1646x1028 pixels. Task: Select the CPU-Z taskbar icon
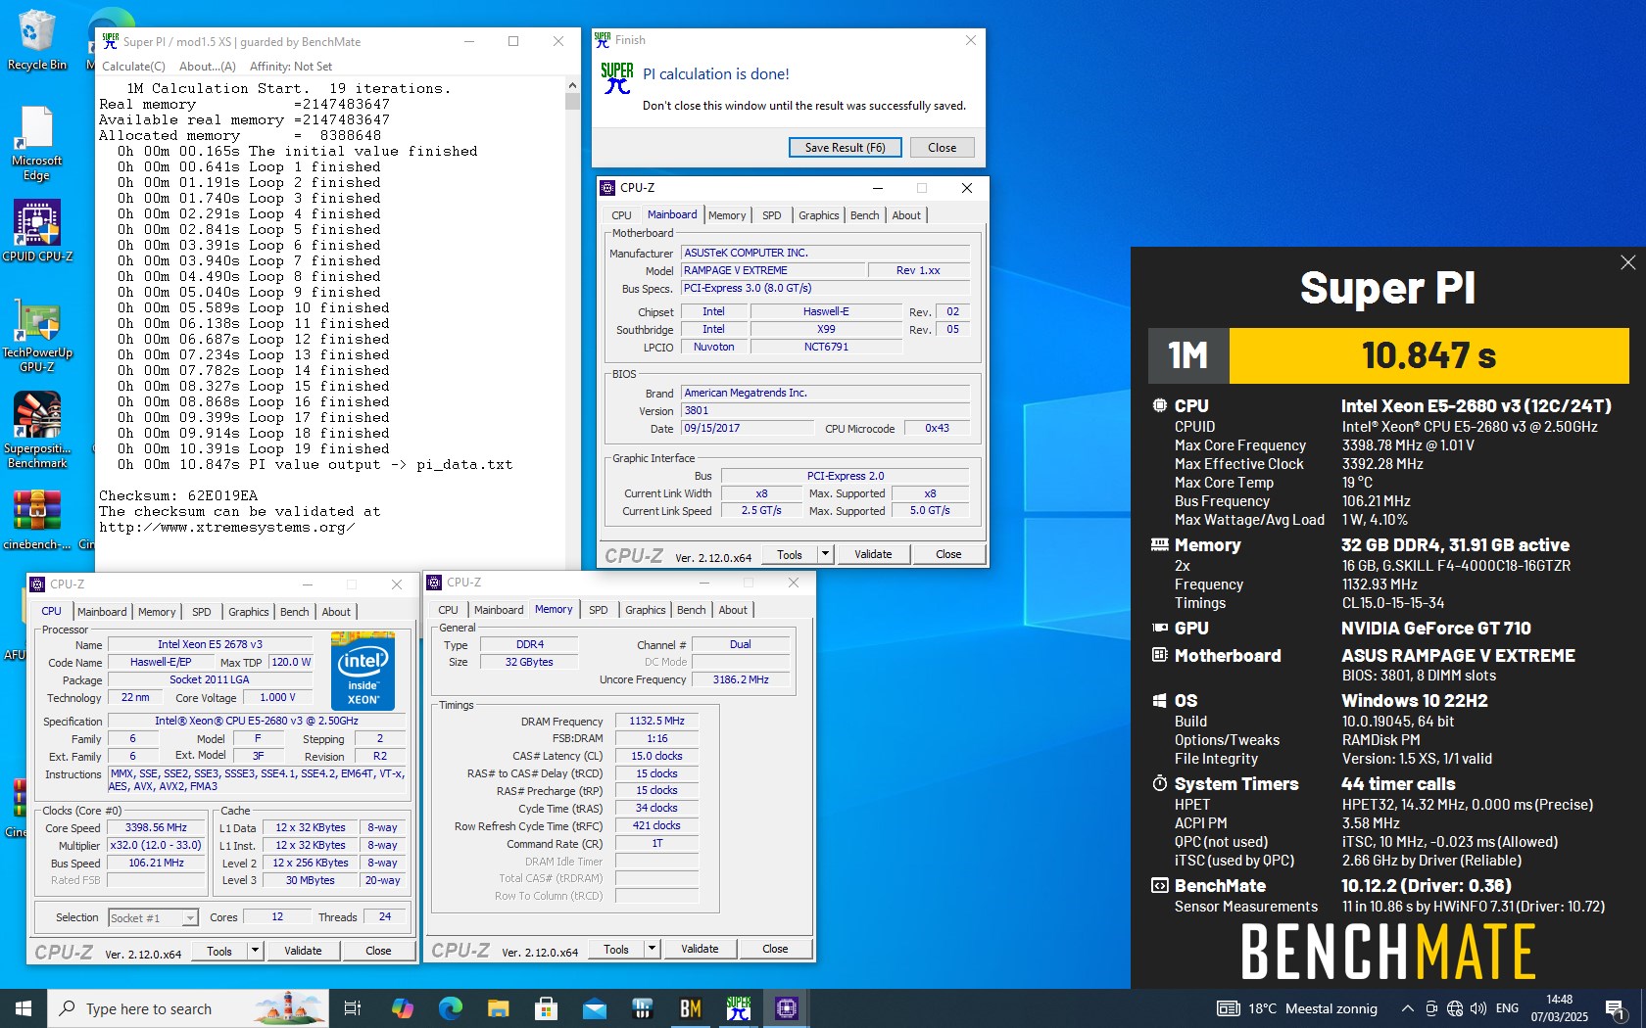(x=786, y=1008)
